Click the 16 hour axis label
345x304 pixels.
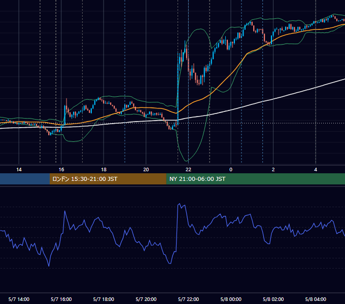coord(61,170)
